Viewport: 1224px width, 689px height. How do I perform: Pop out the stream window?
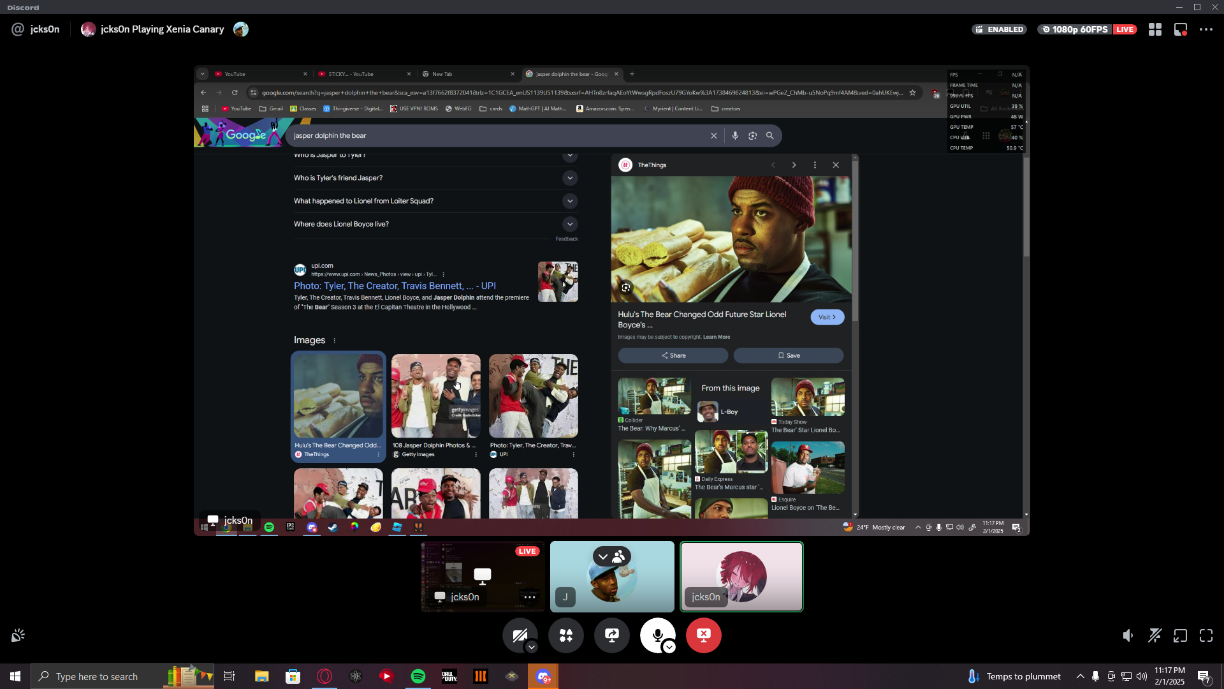tap(1180, 635)
